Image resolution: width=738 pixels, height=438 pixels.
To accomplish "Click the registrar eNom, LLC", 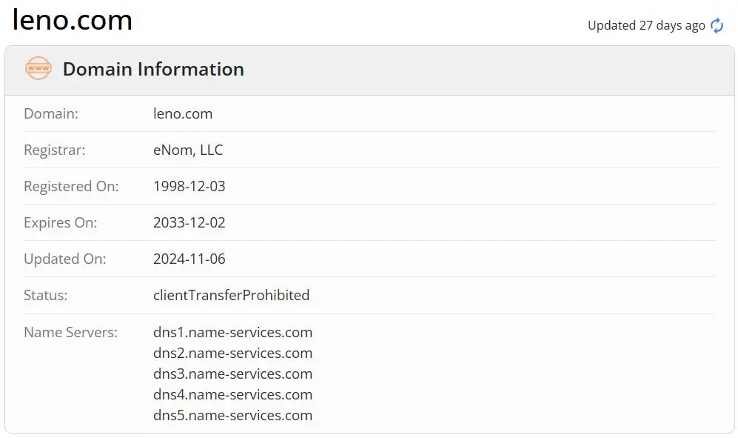I will (x=188, y=150).
